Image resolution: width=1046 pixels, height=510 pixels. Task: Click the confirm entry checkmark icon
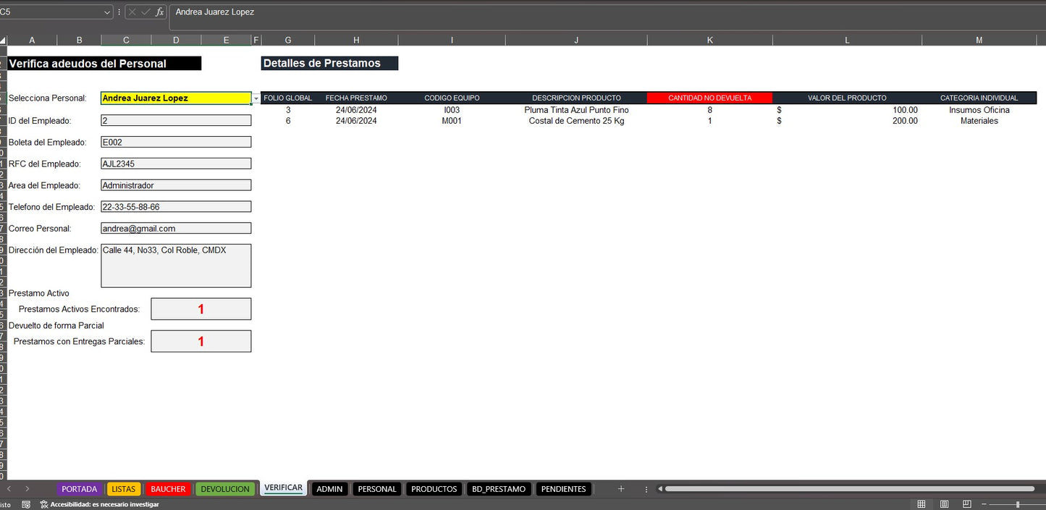(145, 12)
